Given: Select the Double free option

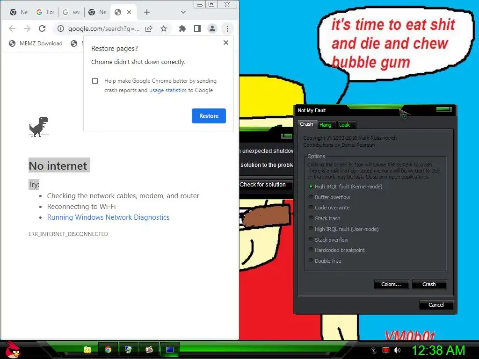Looking at the screenshot, I should pos(325,261).
